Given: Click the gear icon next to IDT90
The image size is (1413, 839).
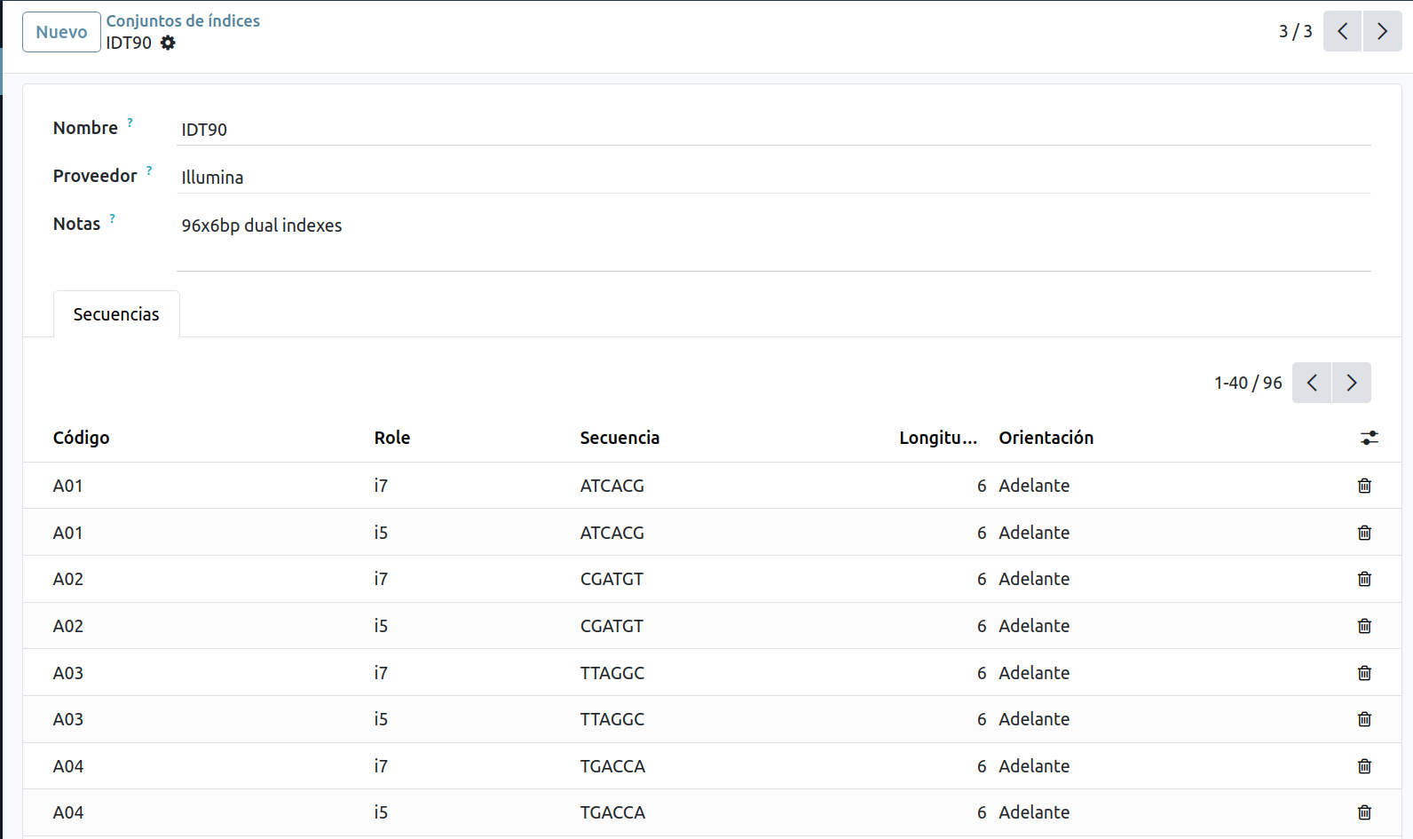Looking at the screenshot, I should (168, 43).
